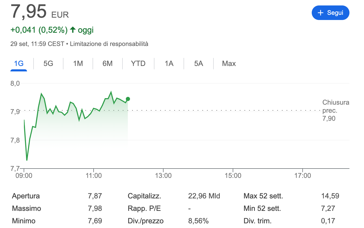Select the 1G time range tab
Image resolution: width=364 pixels, height=228 pixels.
(19, 64)
